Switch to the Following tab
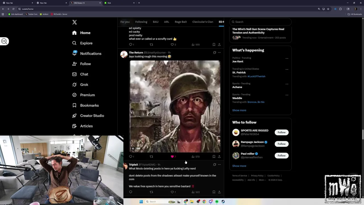Screen dimensions: 364x205 click(141, 22)
